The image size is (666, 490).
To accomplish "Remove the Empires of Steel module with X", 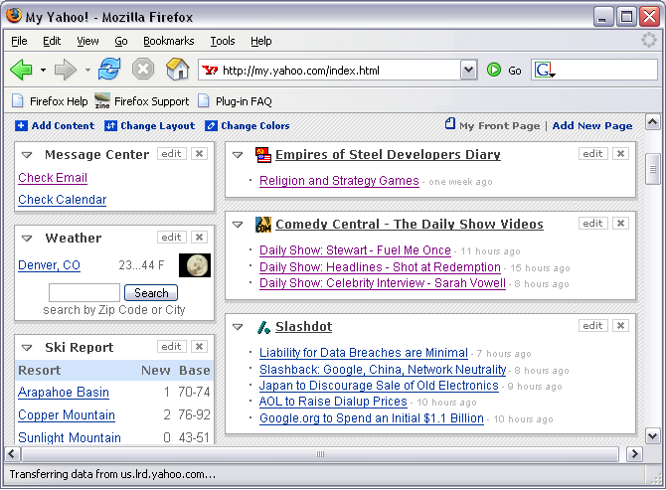I will pos(620,154).
